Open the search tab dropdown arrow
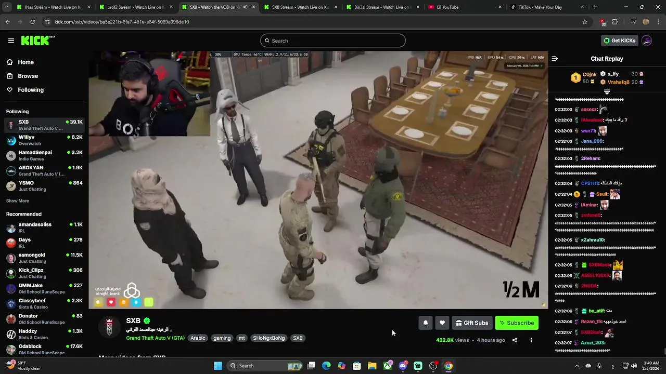This screenshot has width=666, height=374. coord(6,7)
